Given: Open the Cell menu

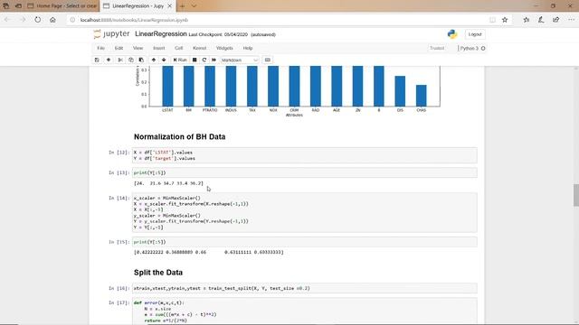Looking at the screenshot, I should (179, 48).
